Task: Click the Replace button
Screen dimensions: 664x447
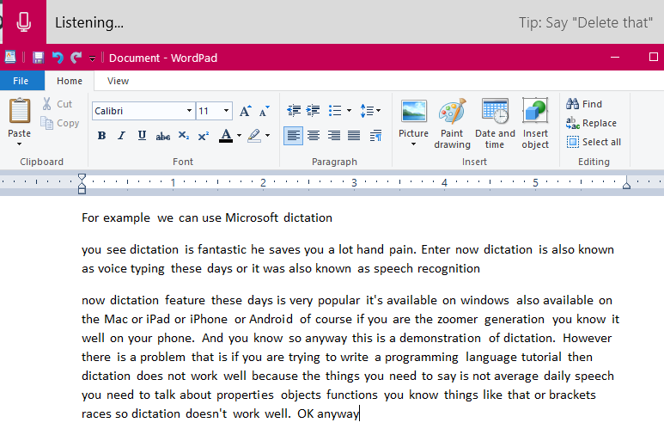Action: [x=592, y=123]
